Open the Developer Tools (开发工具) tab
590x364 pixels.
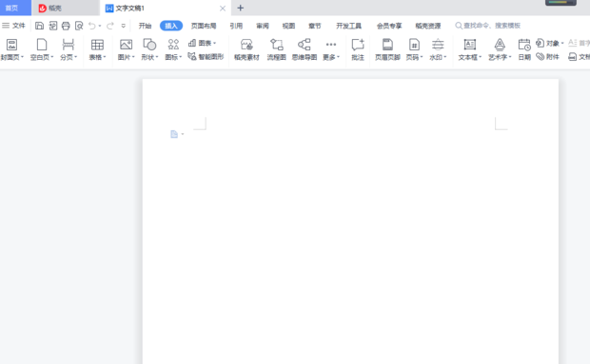pyautogui.click(x=349, y=26)
